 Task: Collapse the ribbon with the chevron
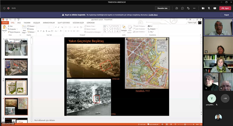tap(201, 35)
